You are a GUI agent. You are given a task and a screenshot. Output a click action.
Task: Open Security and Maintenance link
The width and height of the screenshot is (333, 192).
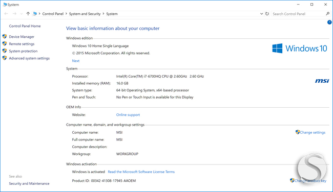tap(29, 183)
